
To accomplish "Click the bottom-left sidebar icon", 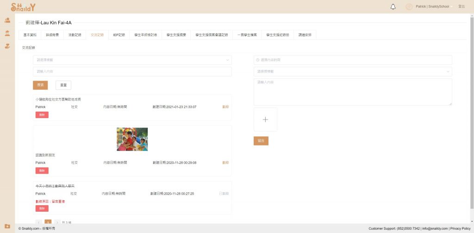I will pos(7,226).
